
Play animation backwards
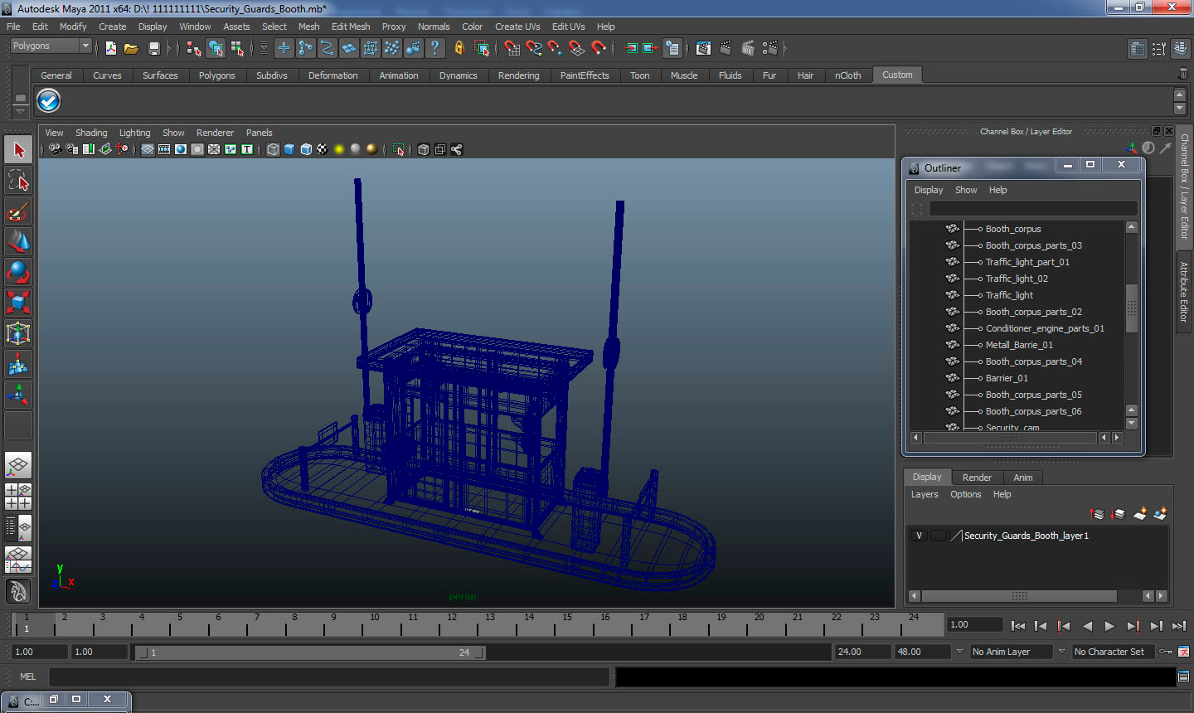tap(1087, 626)
